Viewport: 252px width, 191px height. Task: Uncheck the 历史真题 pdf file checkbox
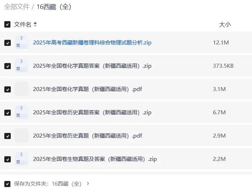click(8, 136)
